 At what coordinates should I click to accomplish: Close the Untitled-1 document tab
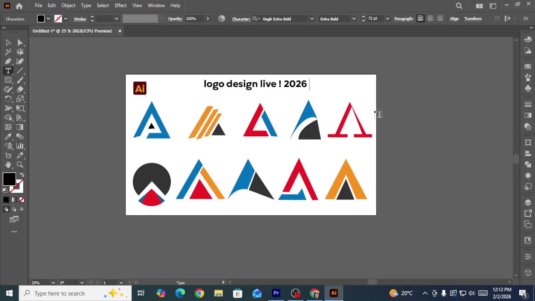tap(120, 31)
